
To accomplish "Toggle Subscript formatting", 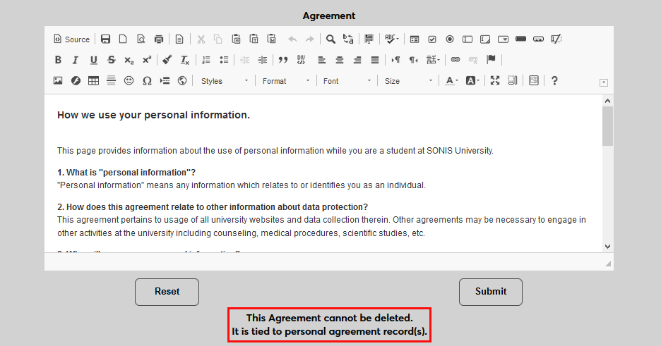I will (129, 60).
